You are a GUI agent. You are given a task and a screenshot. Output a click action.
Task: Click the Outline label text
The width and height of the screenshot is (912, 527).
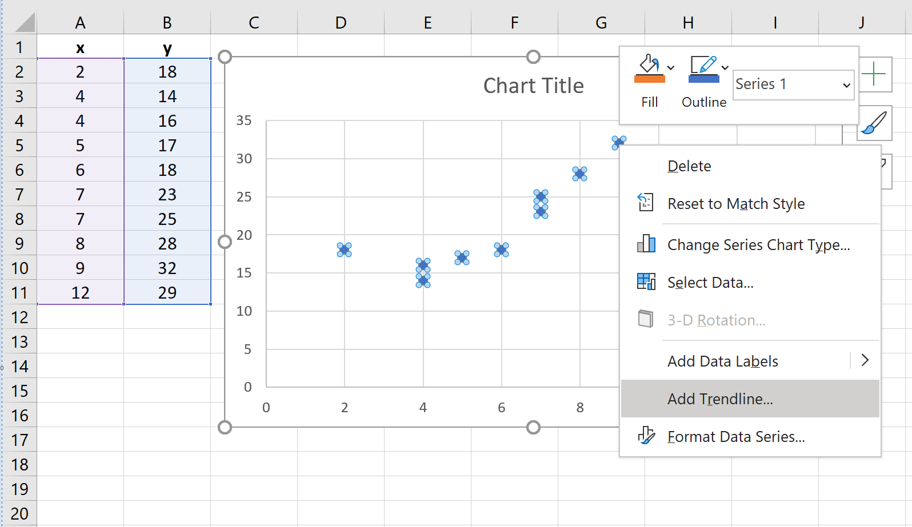pos(704,102)
